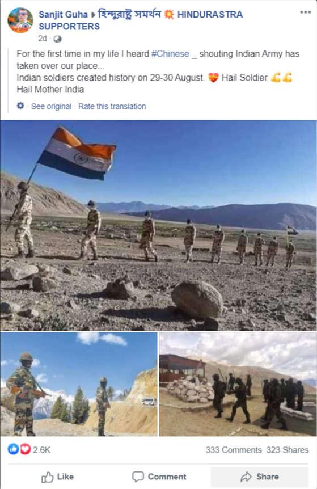Click Rate this translation link
Image resolution: width=317 pixels, height=489 pixels.
click(112, 106)
